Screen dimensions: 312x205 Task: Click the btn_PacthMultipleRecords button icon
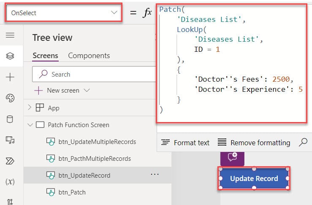51,159
